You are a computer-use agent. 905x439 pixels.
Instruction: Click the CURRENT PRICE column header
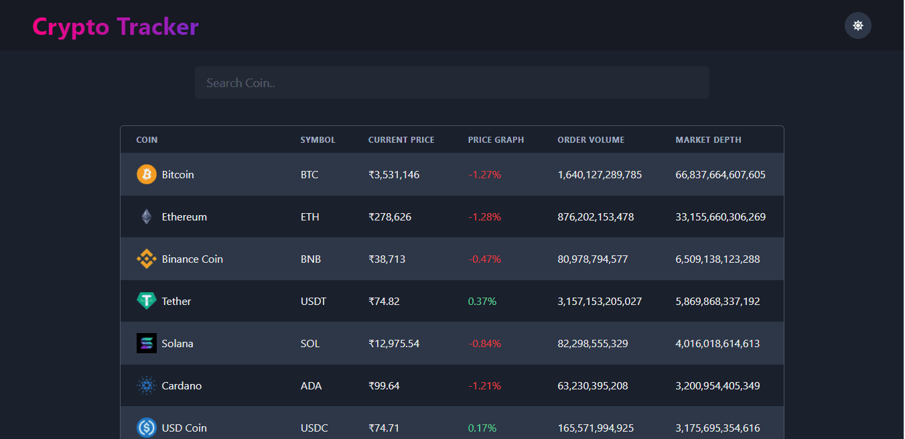point(401,140)
